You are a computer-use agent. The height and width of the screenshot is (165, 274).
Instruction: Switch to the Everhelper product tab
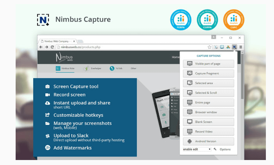click(92, 69)
